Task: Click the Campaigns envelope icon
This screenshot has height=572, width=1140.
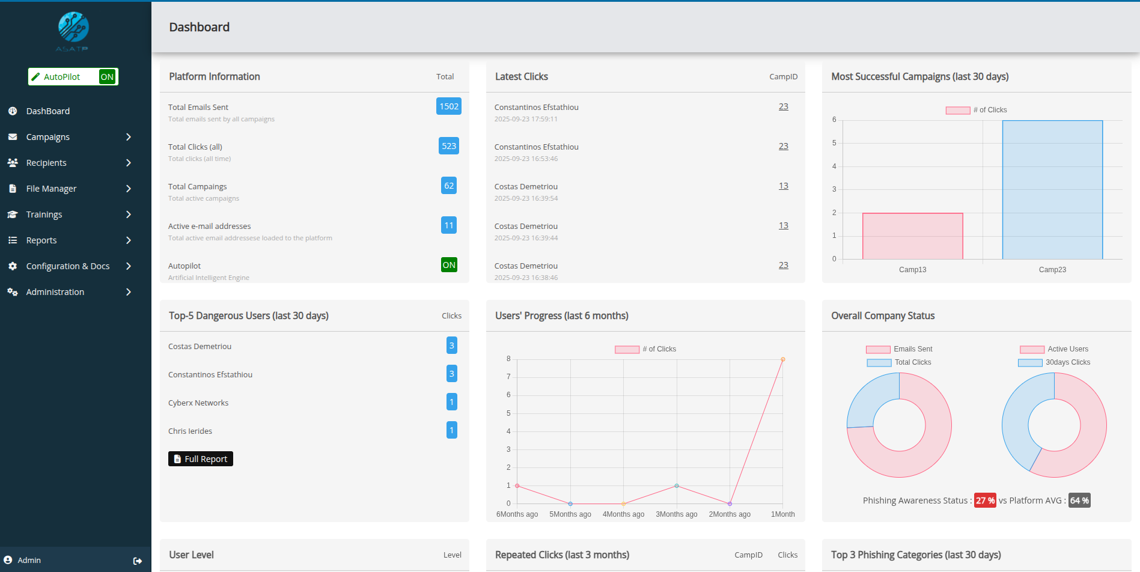Action: [x=13, y=137]
